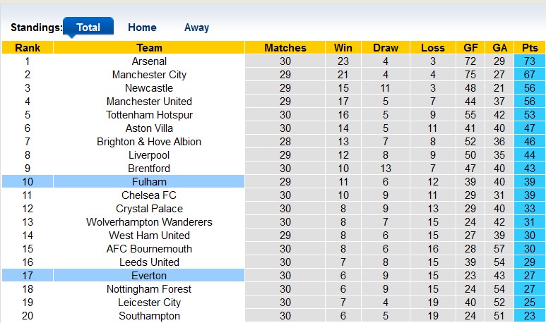Click the highlighted Fulham row

tap(149, 182)
